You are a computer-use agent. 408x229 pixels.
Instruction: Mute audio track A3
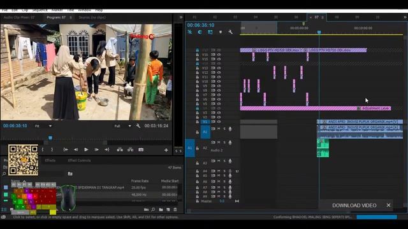click(219, 161)
